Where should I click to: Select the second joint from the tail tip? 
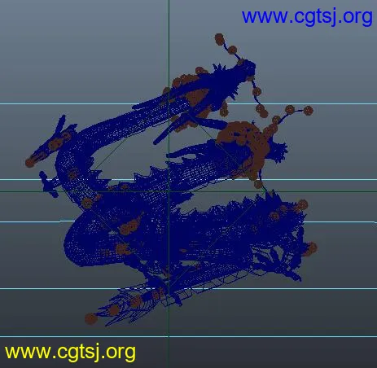tap(113, 310)
